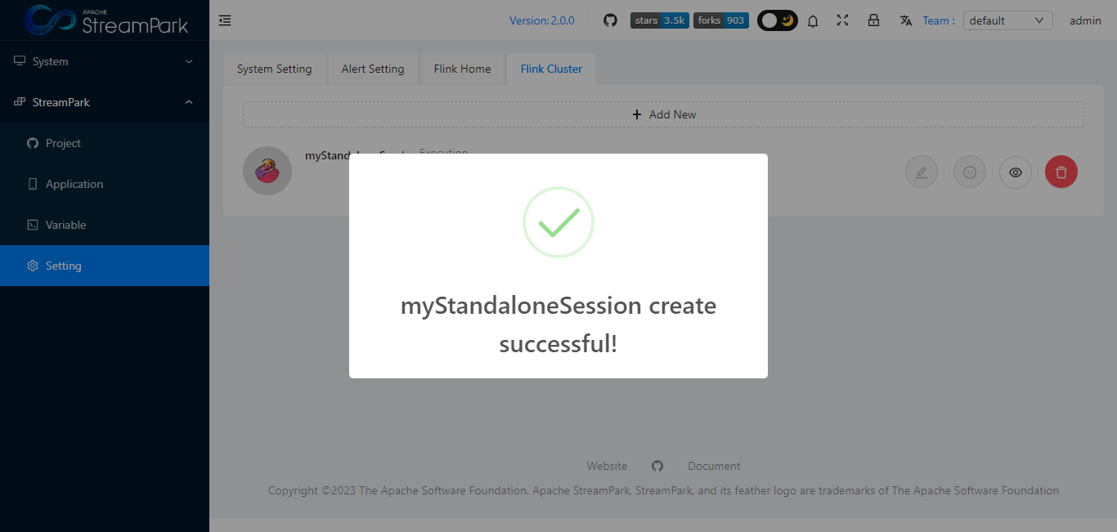The width and height of the screenshot is (1117, 532).
Task: Click the edit cluster pencil icon
Action: 922,172
